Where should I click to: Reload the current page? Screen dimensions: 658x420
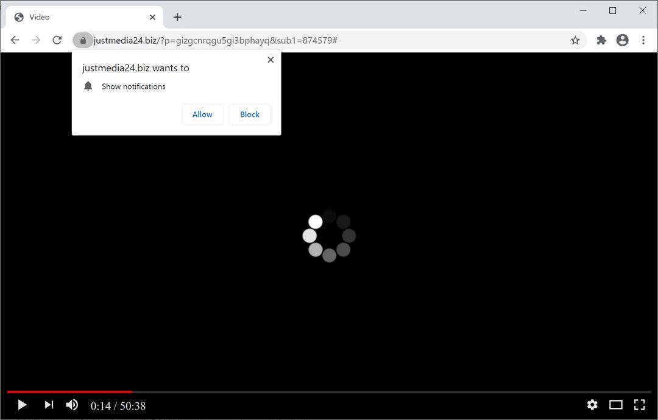57,40
